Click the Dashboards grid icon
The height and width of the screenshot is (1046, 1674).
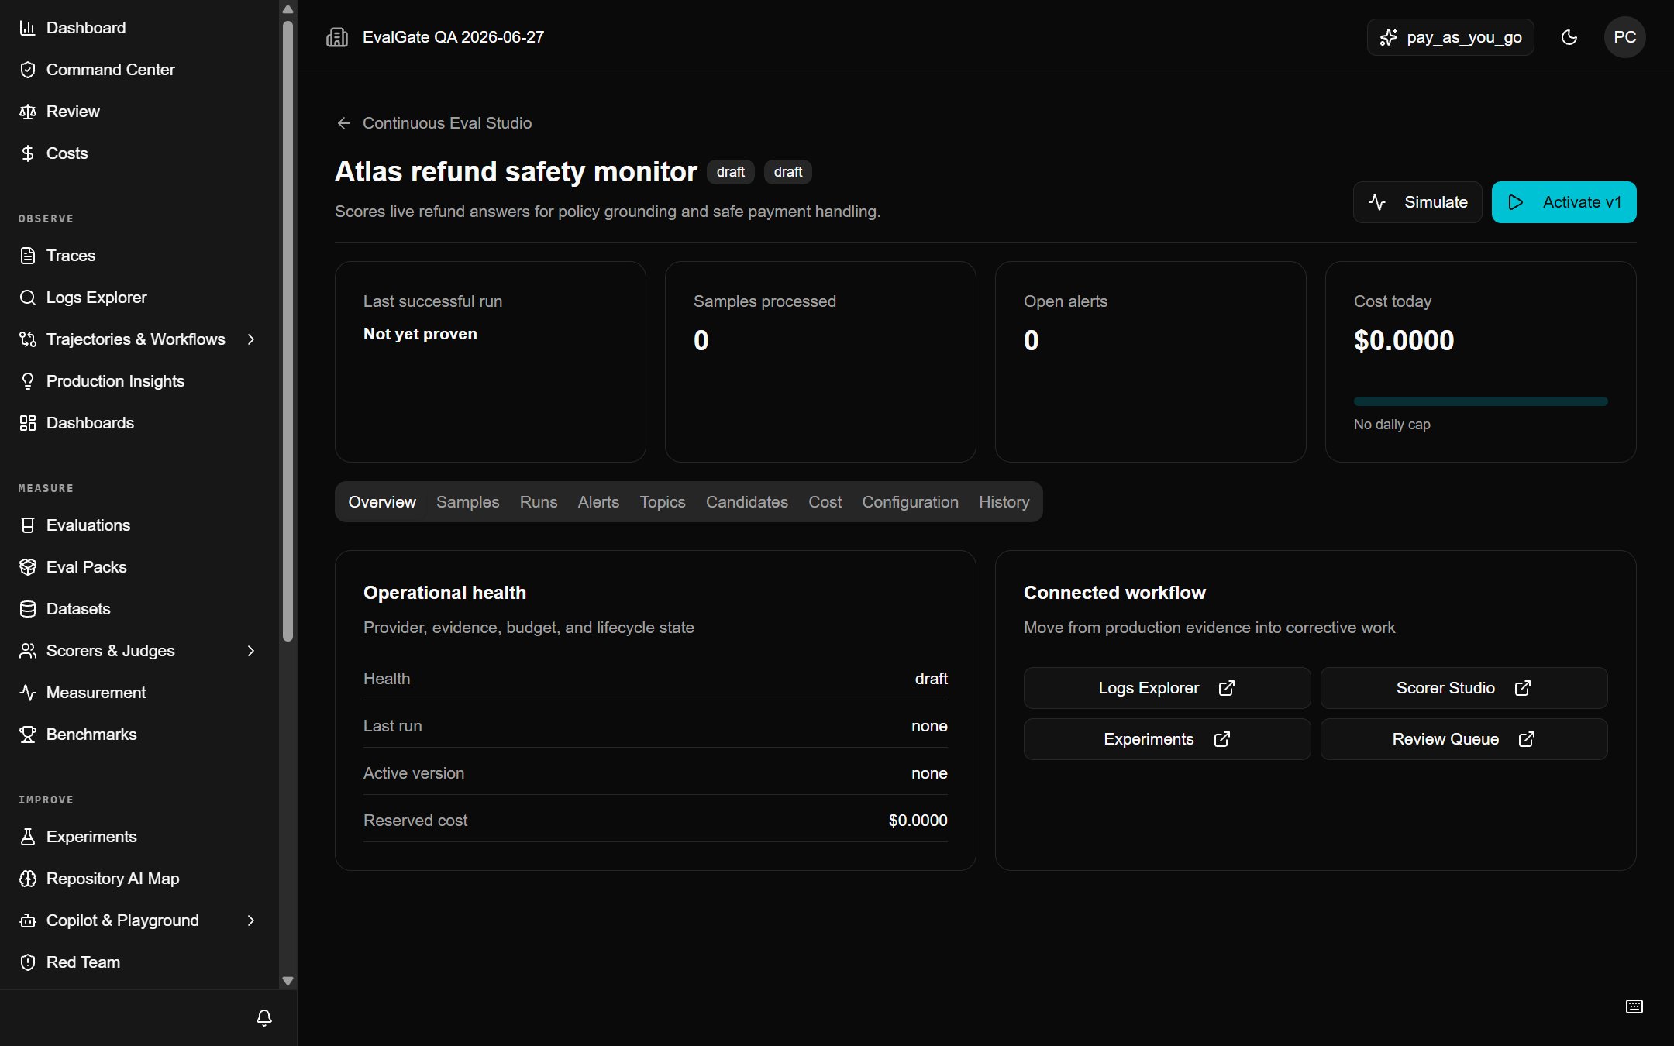(28, 423)
